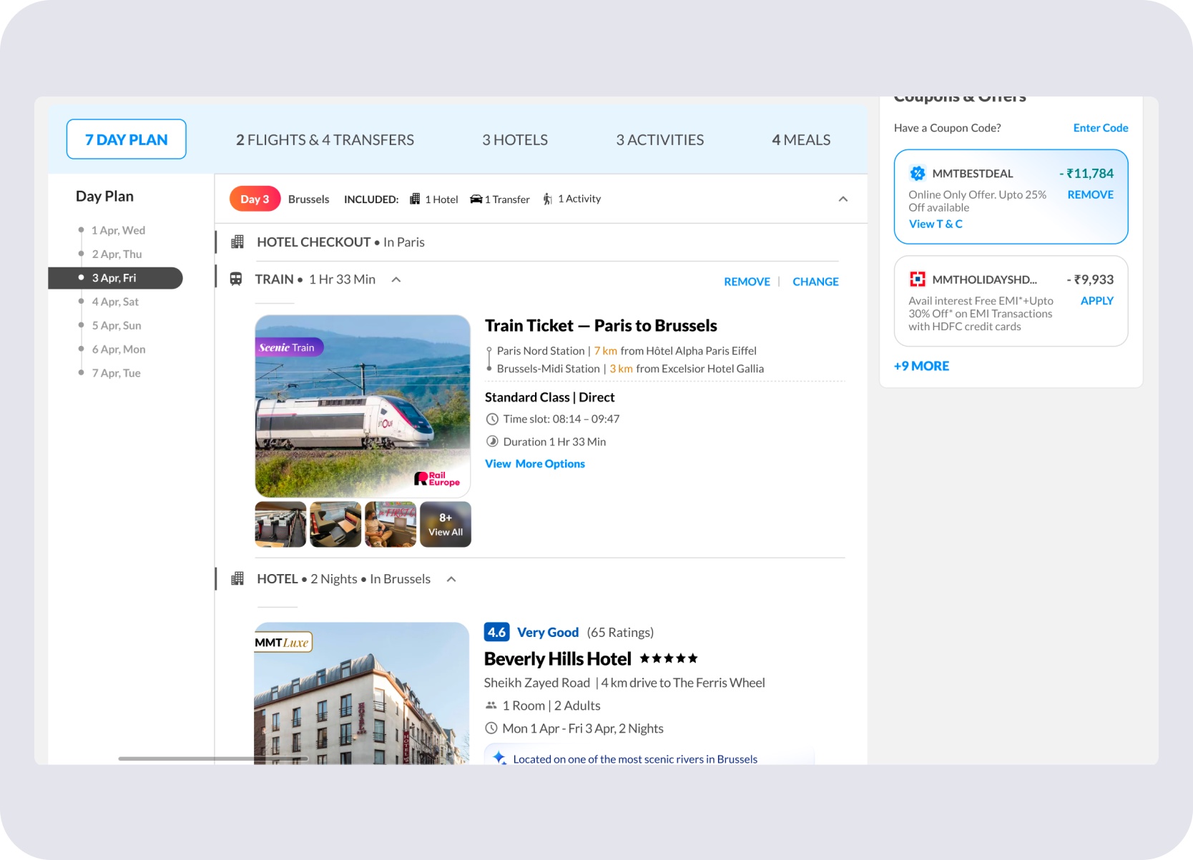1193x860 pixels.
Task: Click the horizontal scrollbar at the bottom
Action: (213, 758)
